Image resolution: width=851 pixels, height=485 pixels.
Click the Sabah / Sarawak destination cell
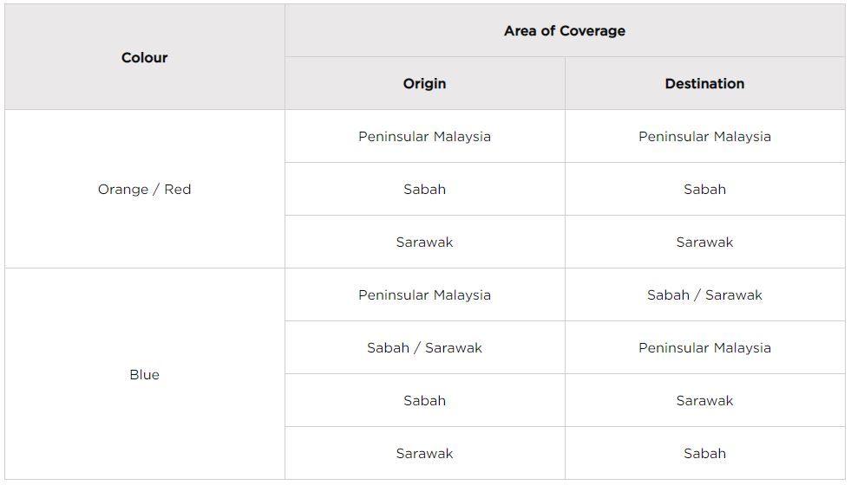point(704,294)
